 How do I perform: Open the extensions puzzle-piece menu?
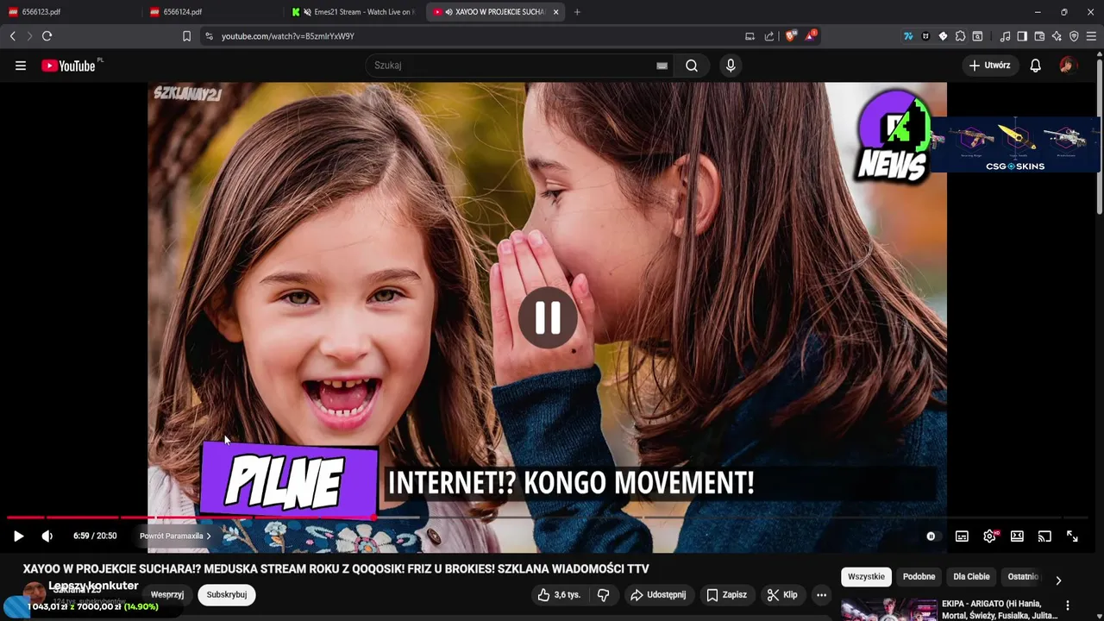click(x=960, y=36)
